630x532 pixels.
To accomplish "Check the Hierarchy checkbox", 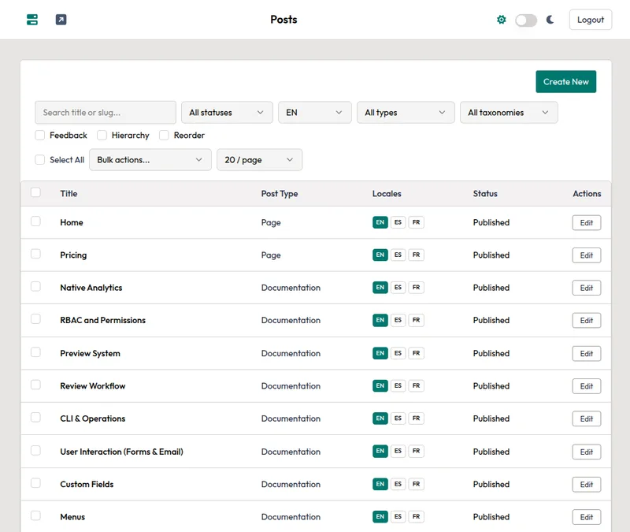I will [x=102, y=135].
